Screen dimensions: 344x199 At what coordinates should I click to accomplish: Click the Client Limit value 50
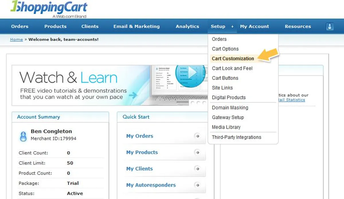(x=70, y=163)
